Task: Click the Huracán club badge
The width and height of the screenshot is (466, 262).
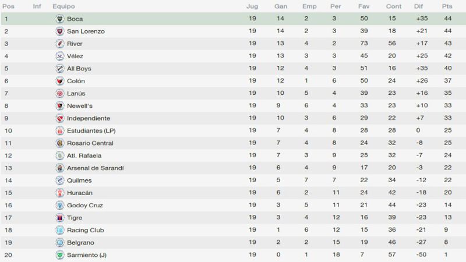Action: pos(60,193)
